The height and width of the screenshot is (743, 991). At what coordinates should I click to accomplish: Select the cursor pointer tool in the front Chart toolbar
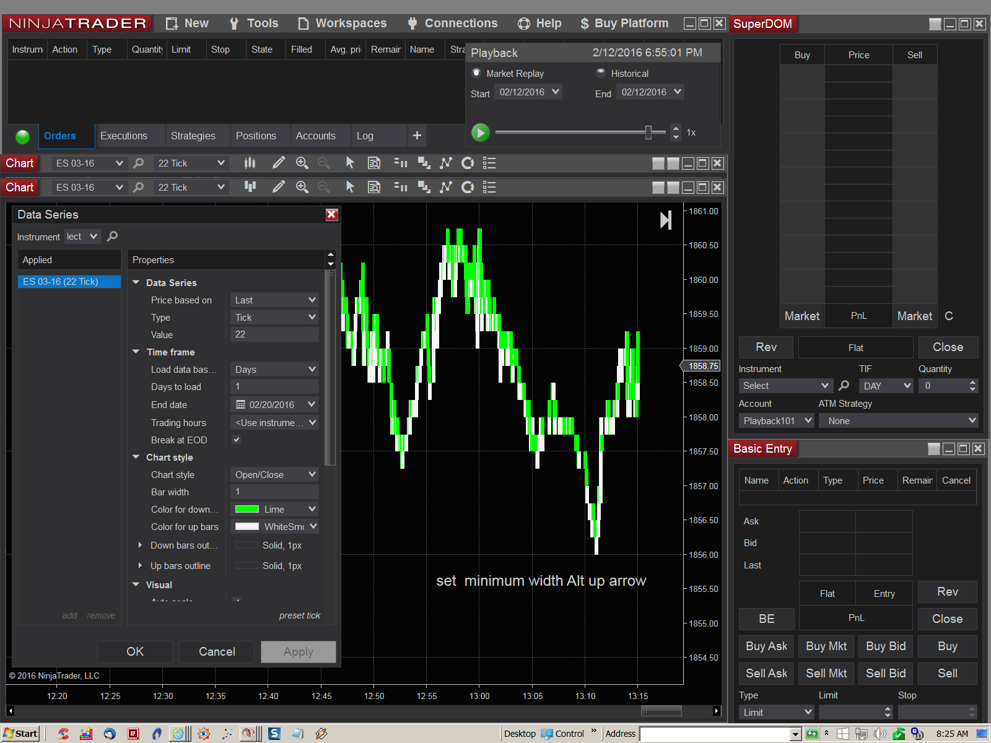pyautogui.click(x=351, y=187)
